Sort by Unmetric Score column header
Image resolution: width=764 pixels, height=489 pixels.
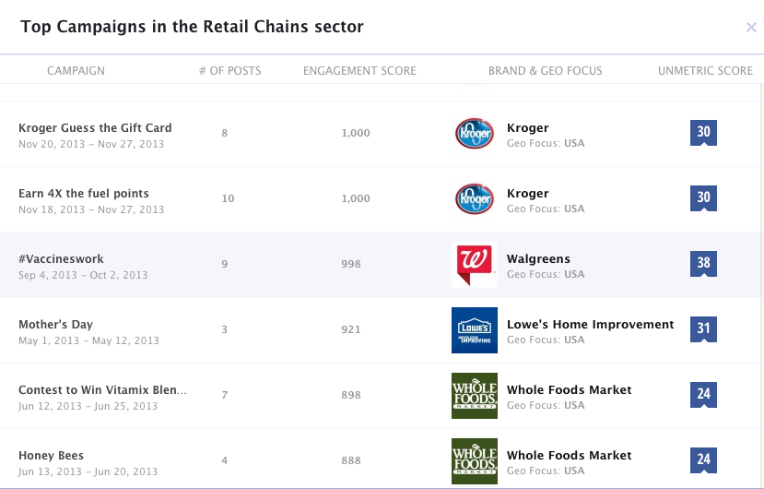(x=705, y=71)
